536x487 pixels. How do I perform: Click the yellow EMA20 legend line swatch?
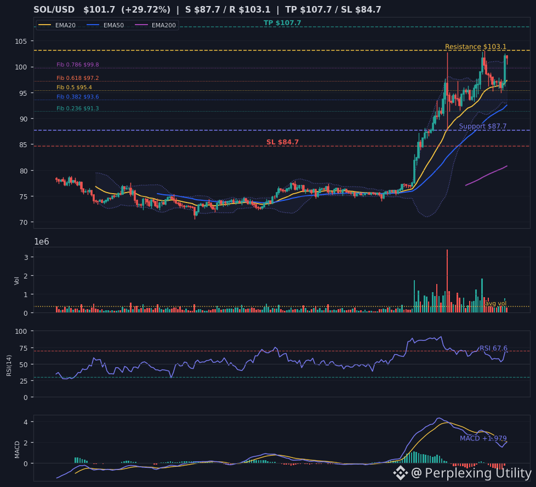(44, 25)
